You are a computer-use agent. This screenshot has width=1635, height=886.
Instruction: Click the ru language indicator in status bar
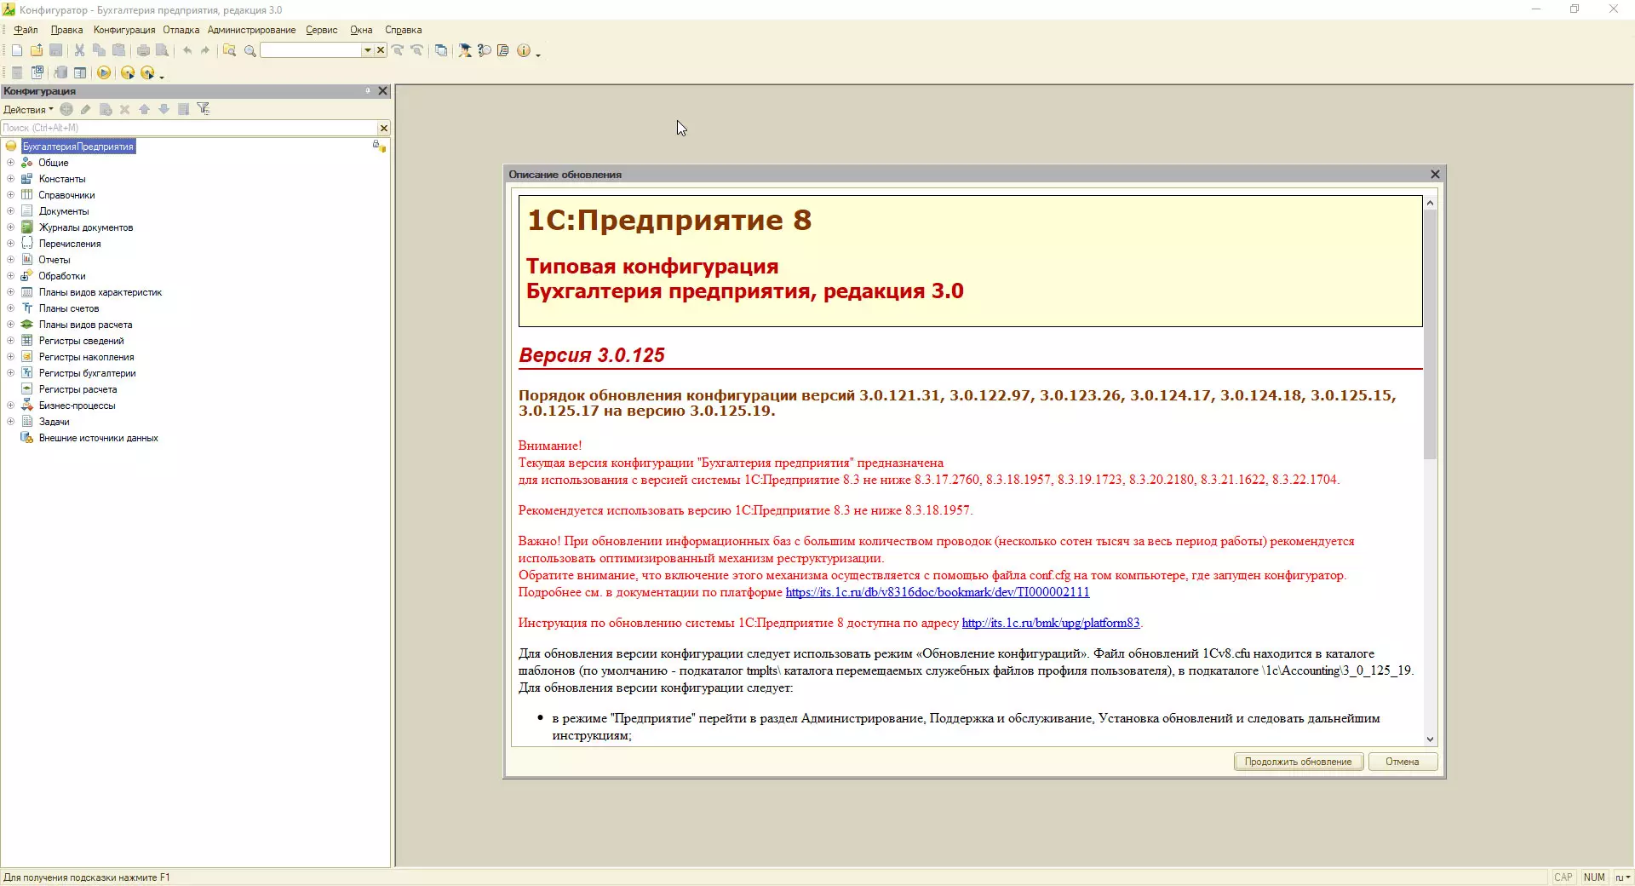tap(1621, 877)
